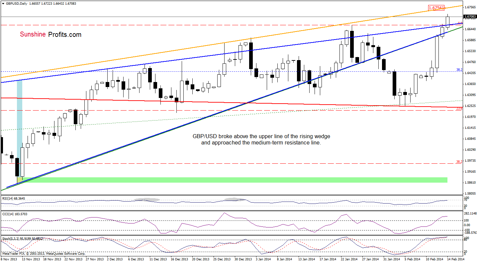The height and width of the screenshot is (262, 477).
Task: Click the lower red 38.2 Fibonacci label
Action: point(459,162)
